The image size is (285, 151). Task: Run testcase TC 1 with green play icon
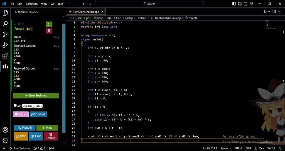(x=49, y=24)
